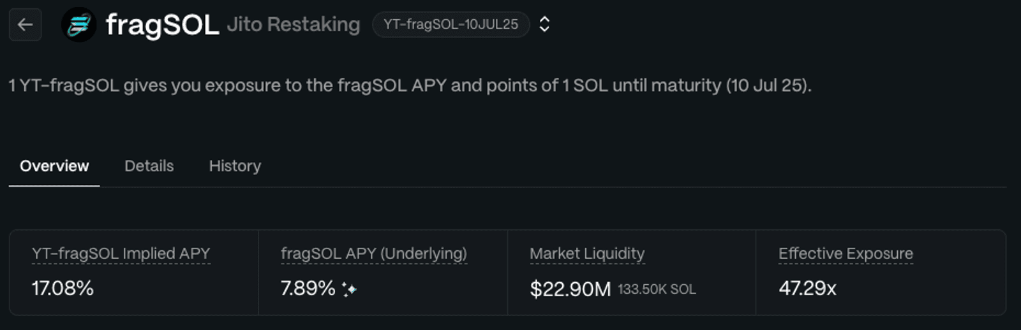Click the fragSOL token logo
The image size is (1021, 330).
click(x=78, y=25)
